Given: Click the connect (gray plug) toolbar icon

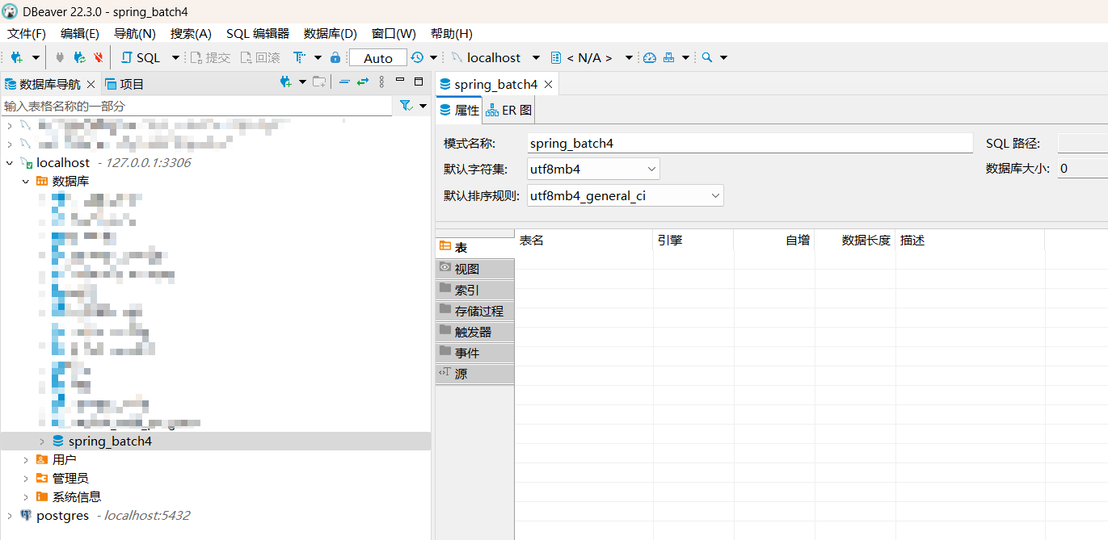Looking at the screenshot, I should tap(60, 58).
